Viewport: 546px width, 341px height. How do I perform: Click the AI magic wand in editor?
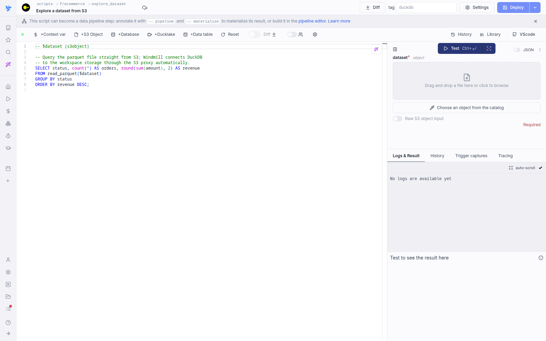[376, 49]
